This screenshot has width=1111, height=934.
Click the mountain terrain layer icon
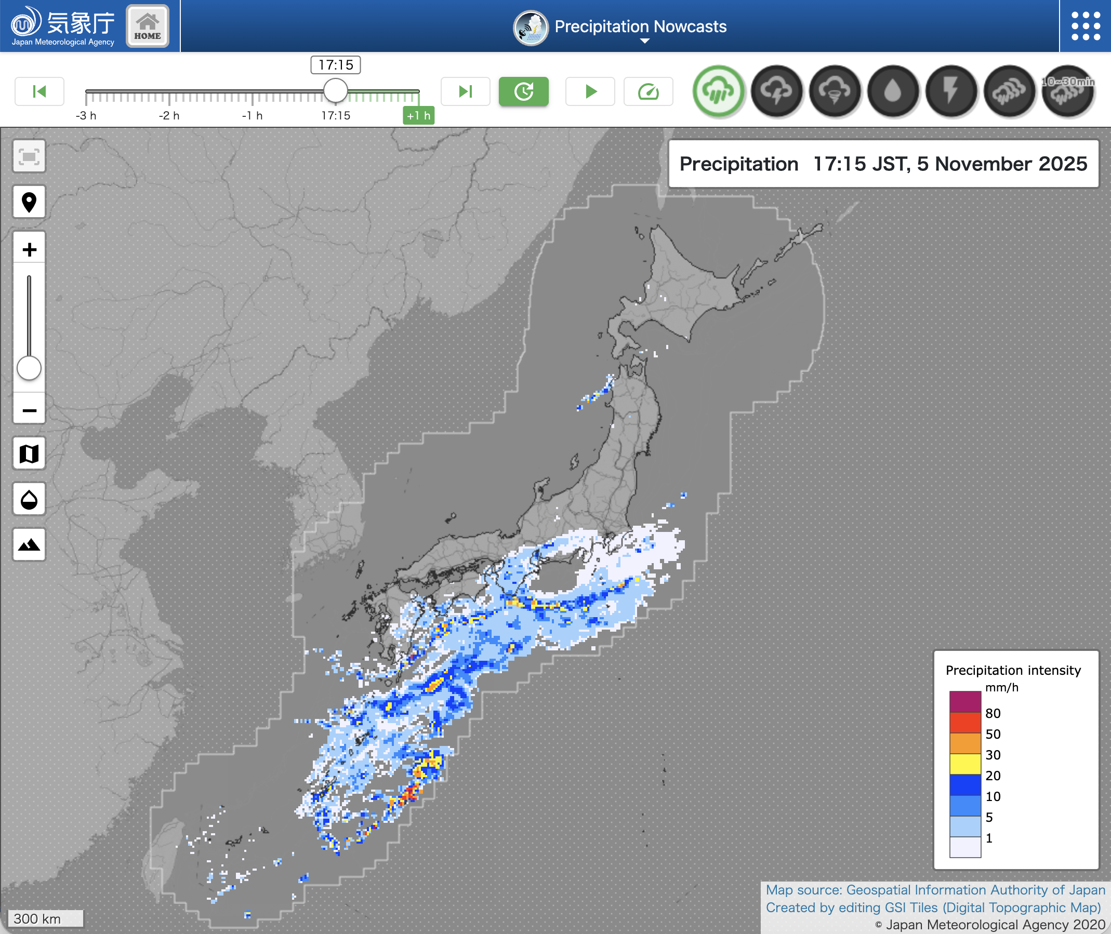pos(29,544)
